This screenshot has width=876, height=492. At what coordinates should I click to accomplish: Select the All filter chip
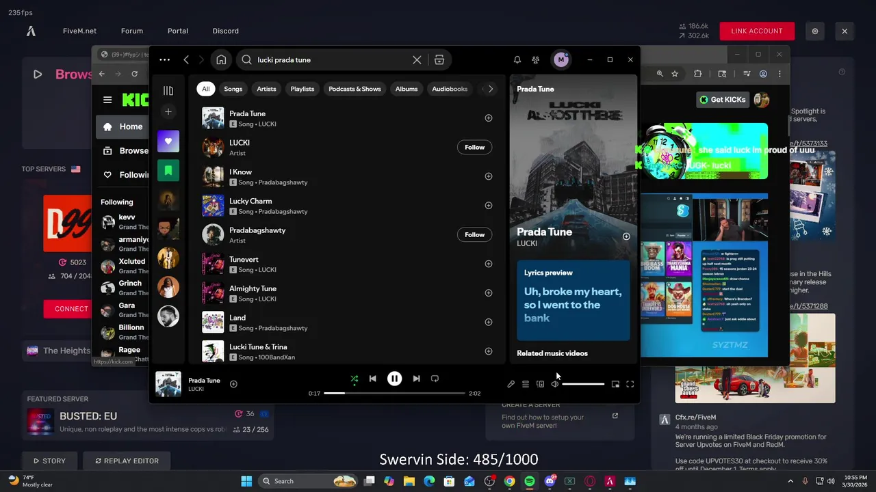[205, 89]
